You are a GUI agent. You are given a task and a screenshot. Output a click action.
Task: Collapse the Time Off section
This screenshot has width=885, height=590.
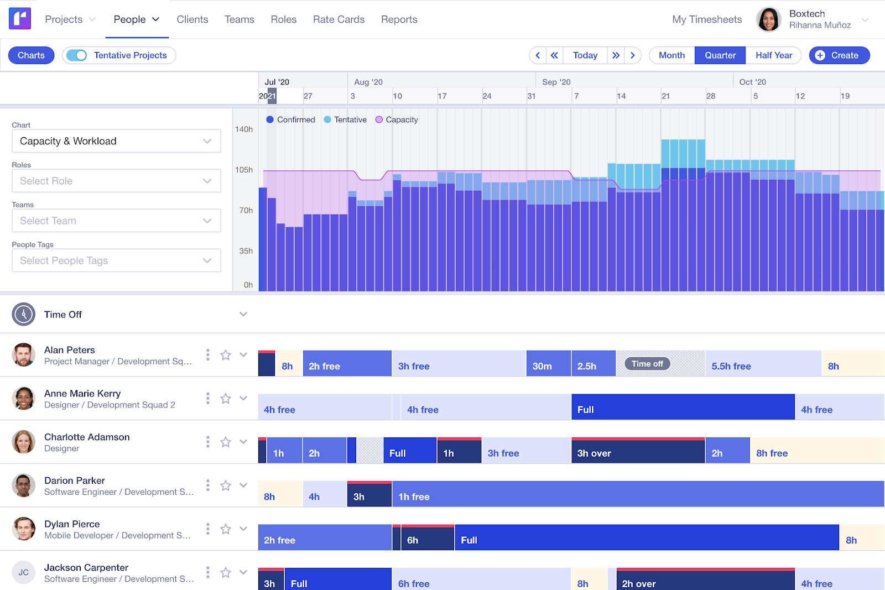click(243, 314)
